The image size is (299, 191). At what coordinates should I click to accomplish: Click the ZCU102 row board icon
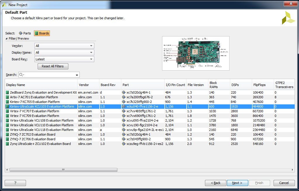(7, 144)
